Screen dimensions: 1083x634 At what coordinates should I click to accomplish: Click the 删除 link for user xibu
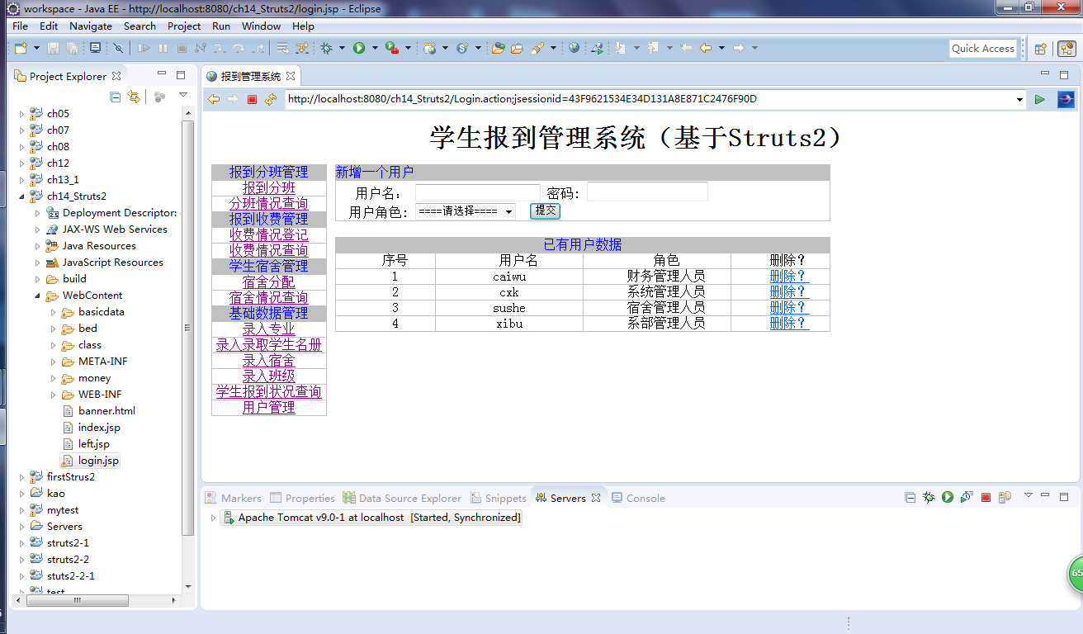click(x=789, y=324)
